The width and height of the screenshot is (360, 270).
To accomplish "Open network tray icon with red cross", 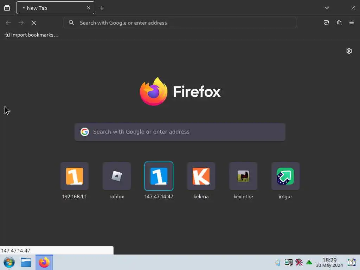I will (x=299, y=262).
